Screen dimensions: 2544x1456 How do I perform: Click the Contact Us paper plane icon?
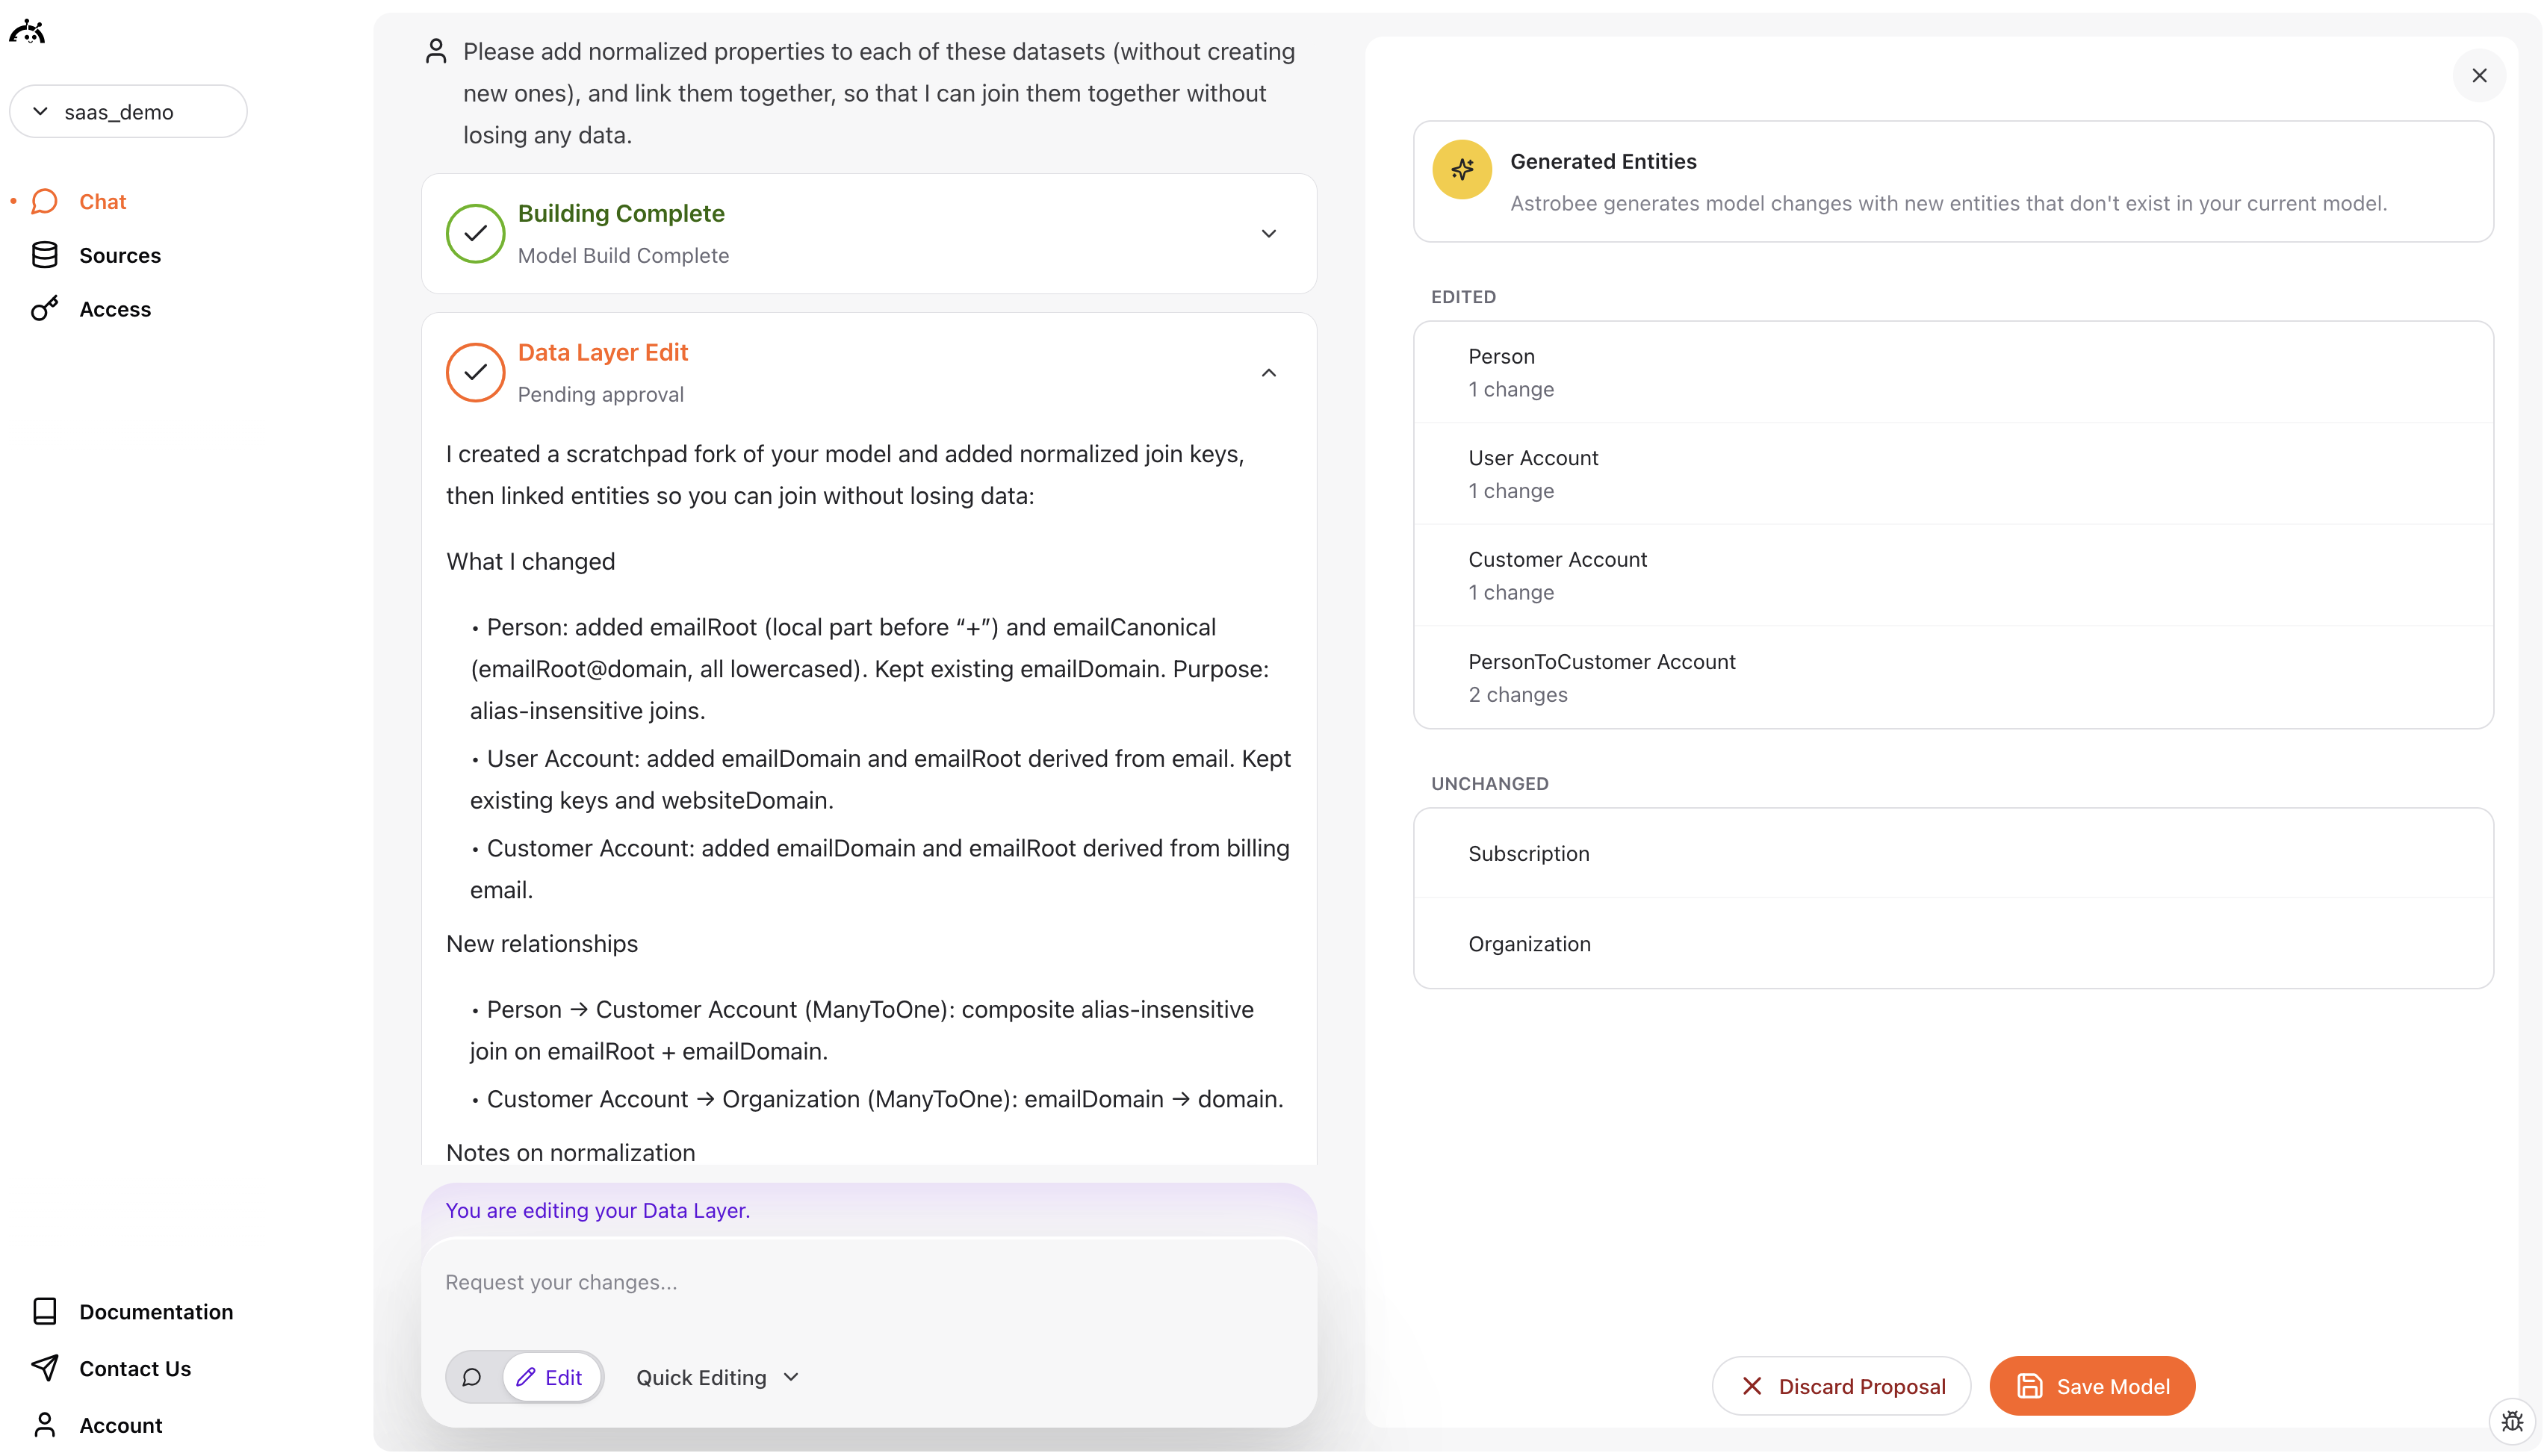point(44,1368)
